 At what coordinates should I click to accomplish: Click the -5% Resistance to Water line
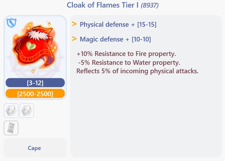point(129,62)
